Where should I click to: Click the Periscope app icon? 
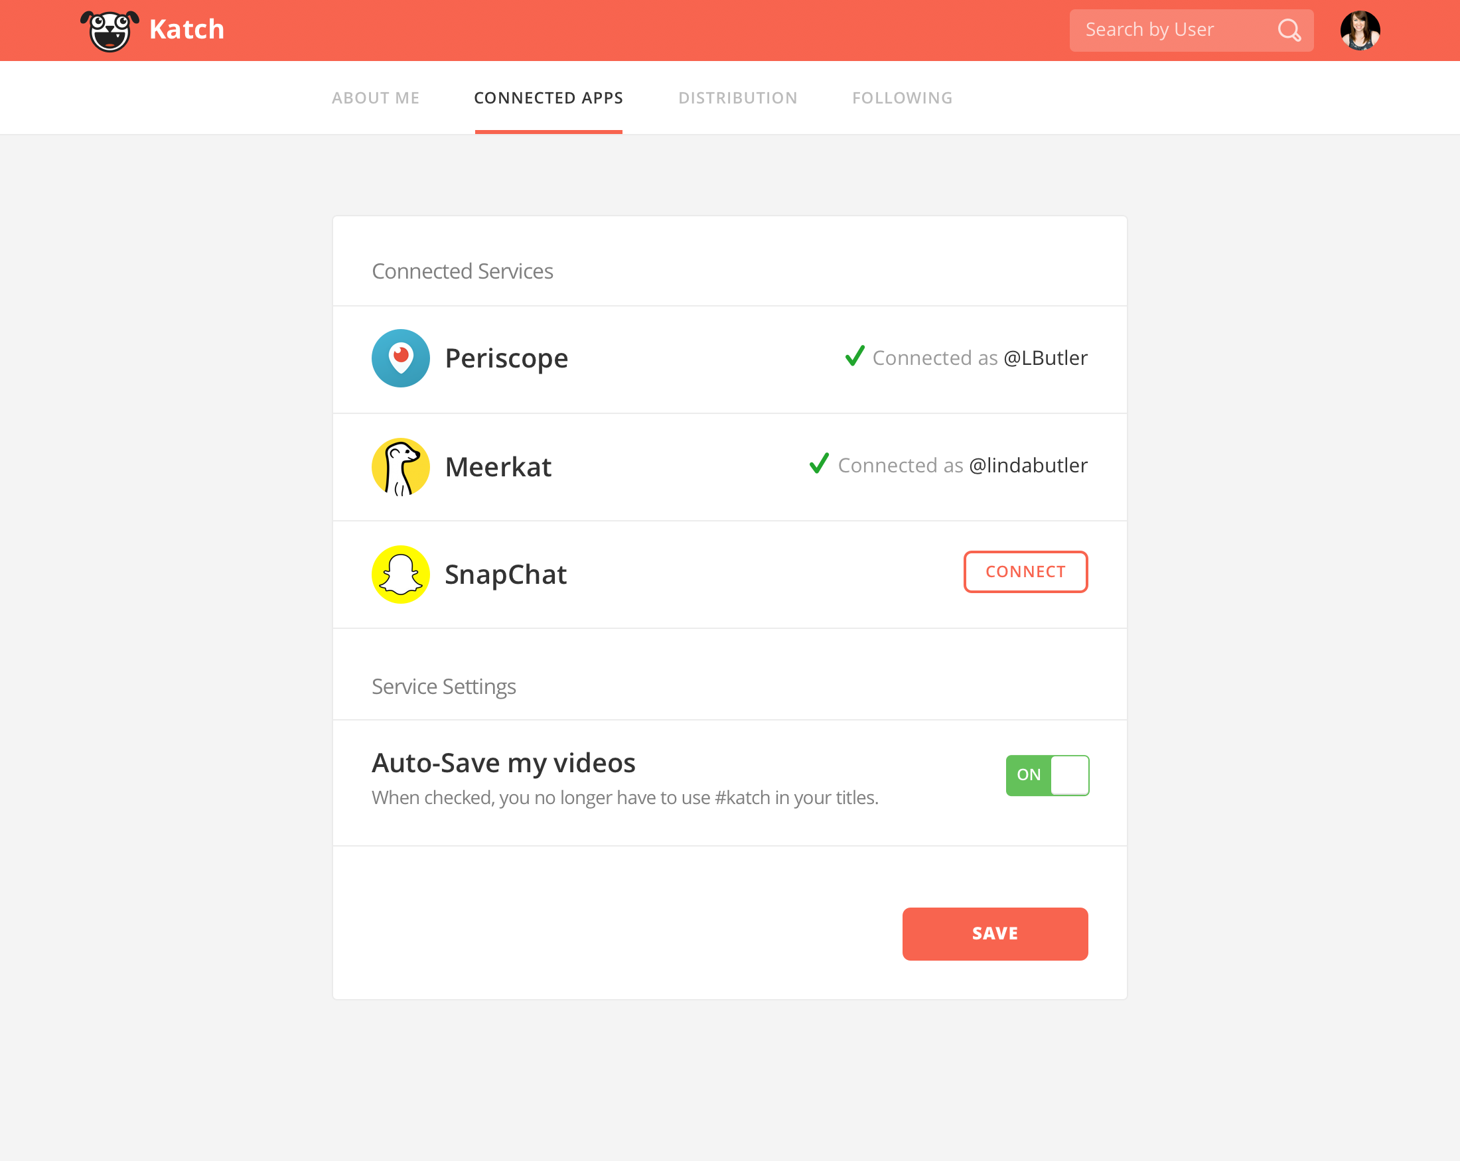pyautogui.click(x=401, y=358)
